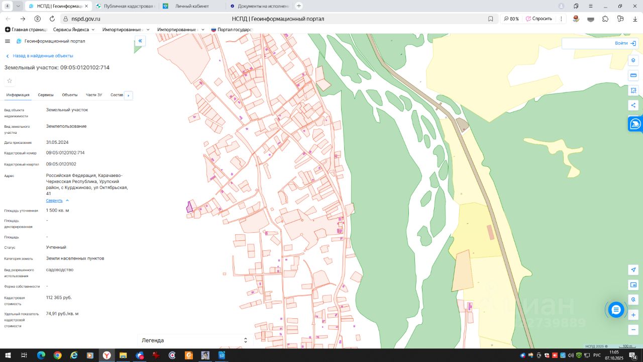Expand the second Импортированные bookmarks folder
The width and height of the screenshot is (643, 362).
tap(181, 30)
